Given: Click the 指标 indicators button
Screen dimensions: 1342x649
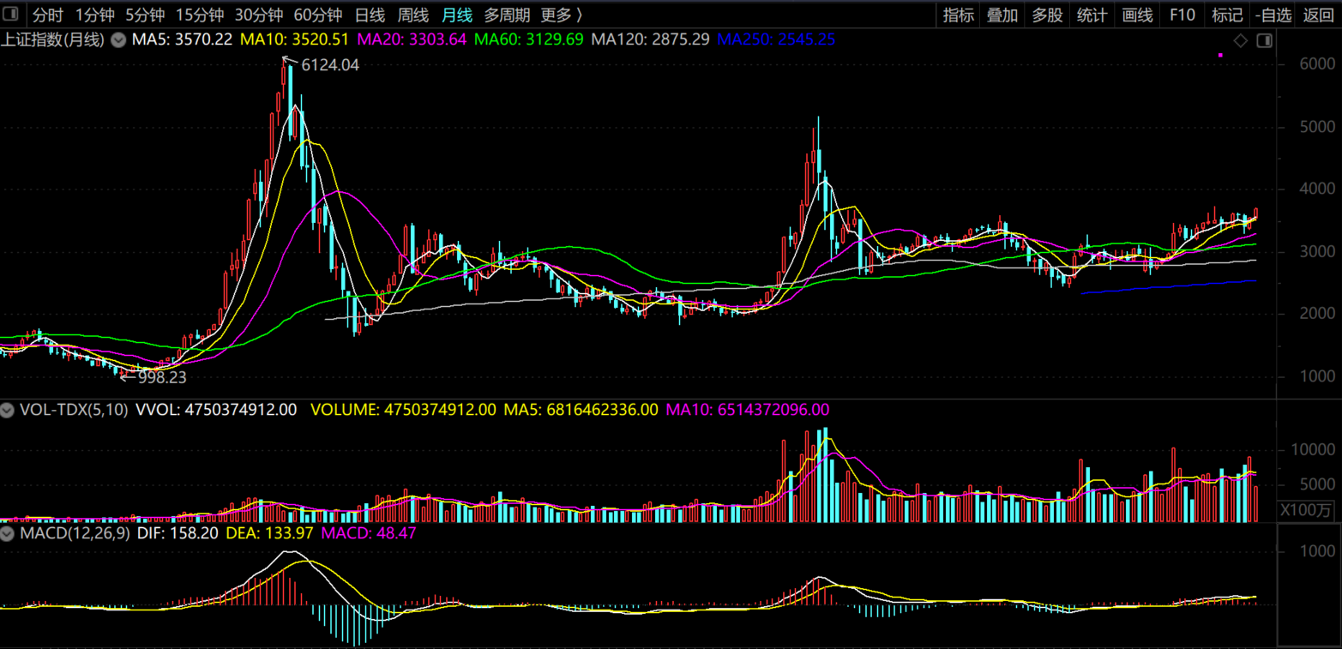Looking at the screenshot, I should click(x=958, y=15).
